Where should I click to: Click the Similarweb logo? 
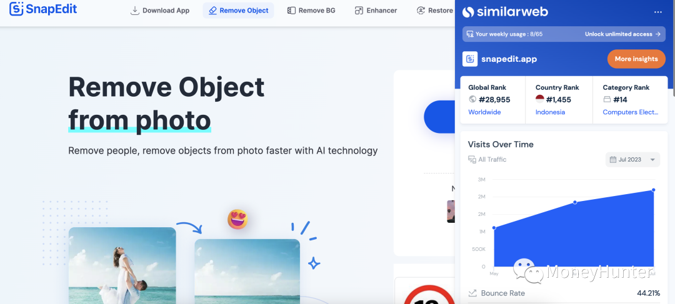pos(505,12)
